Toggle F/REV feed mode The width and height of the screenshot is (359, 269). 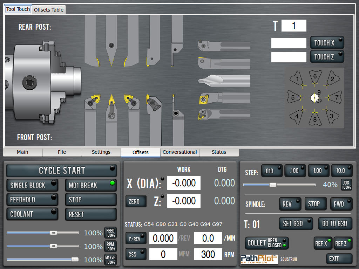[x=136, y=239]
